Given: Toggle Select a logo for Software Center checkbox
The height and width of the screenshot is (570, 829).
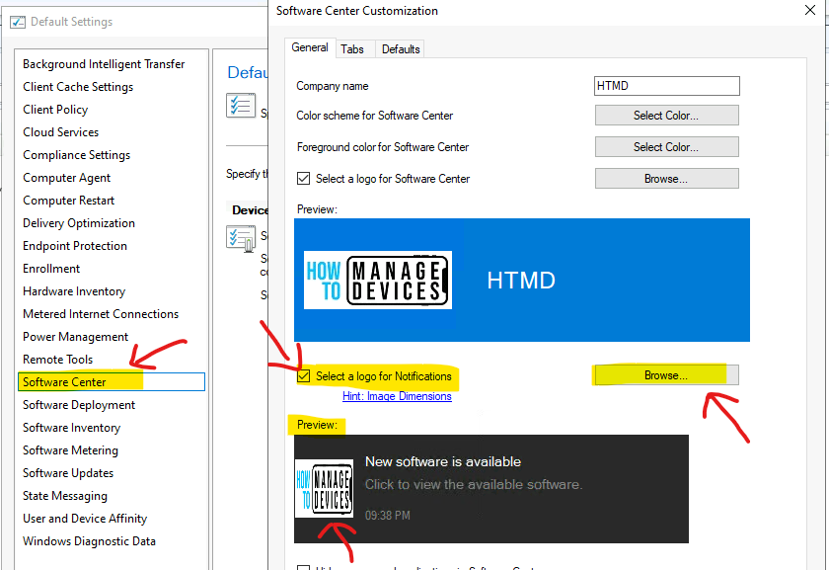Looking at the screenshot, I should (x=304, y=179).
